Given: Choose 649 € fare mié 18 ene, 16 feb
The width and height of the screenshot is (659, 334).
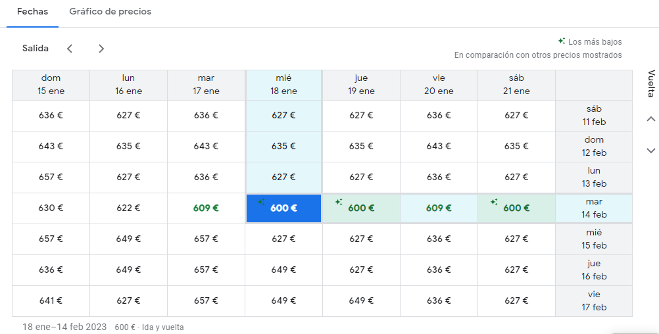Looking at the screenshot, I should (283, 270).
